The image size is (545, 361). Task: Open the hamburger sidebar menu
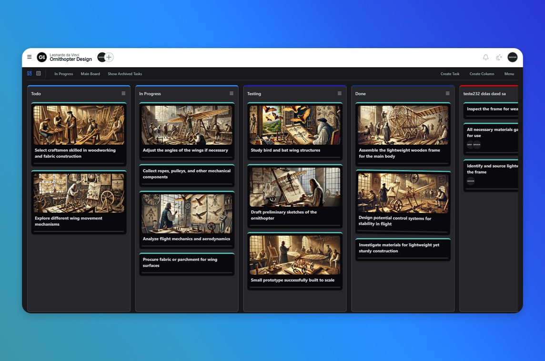coord(30,57)
